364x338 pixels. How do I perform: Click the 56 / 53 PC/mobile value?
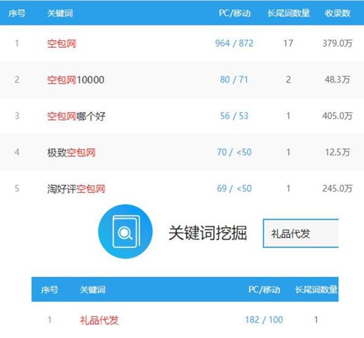pos(234,116)
